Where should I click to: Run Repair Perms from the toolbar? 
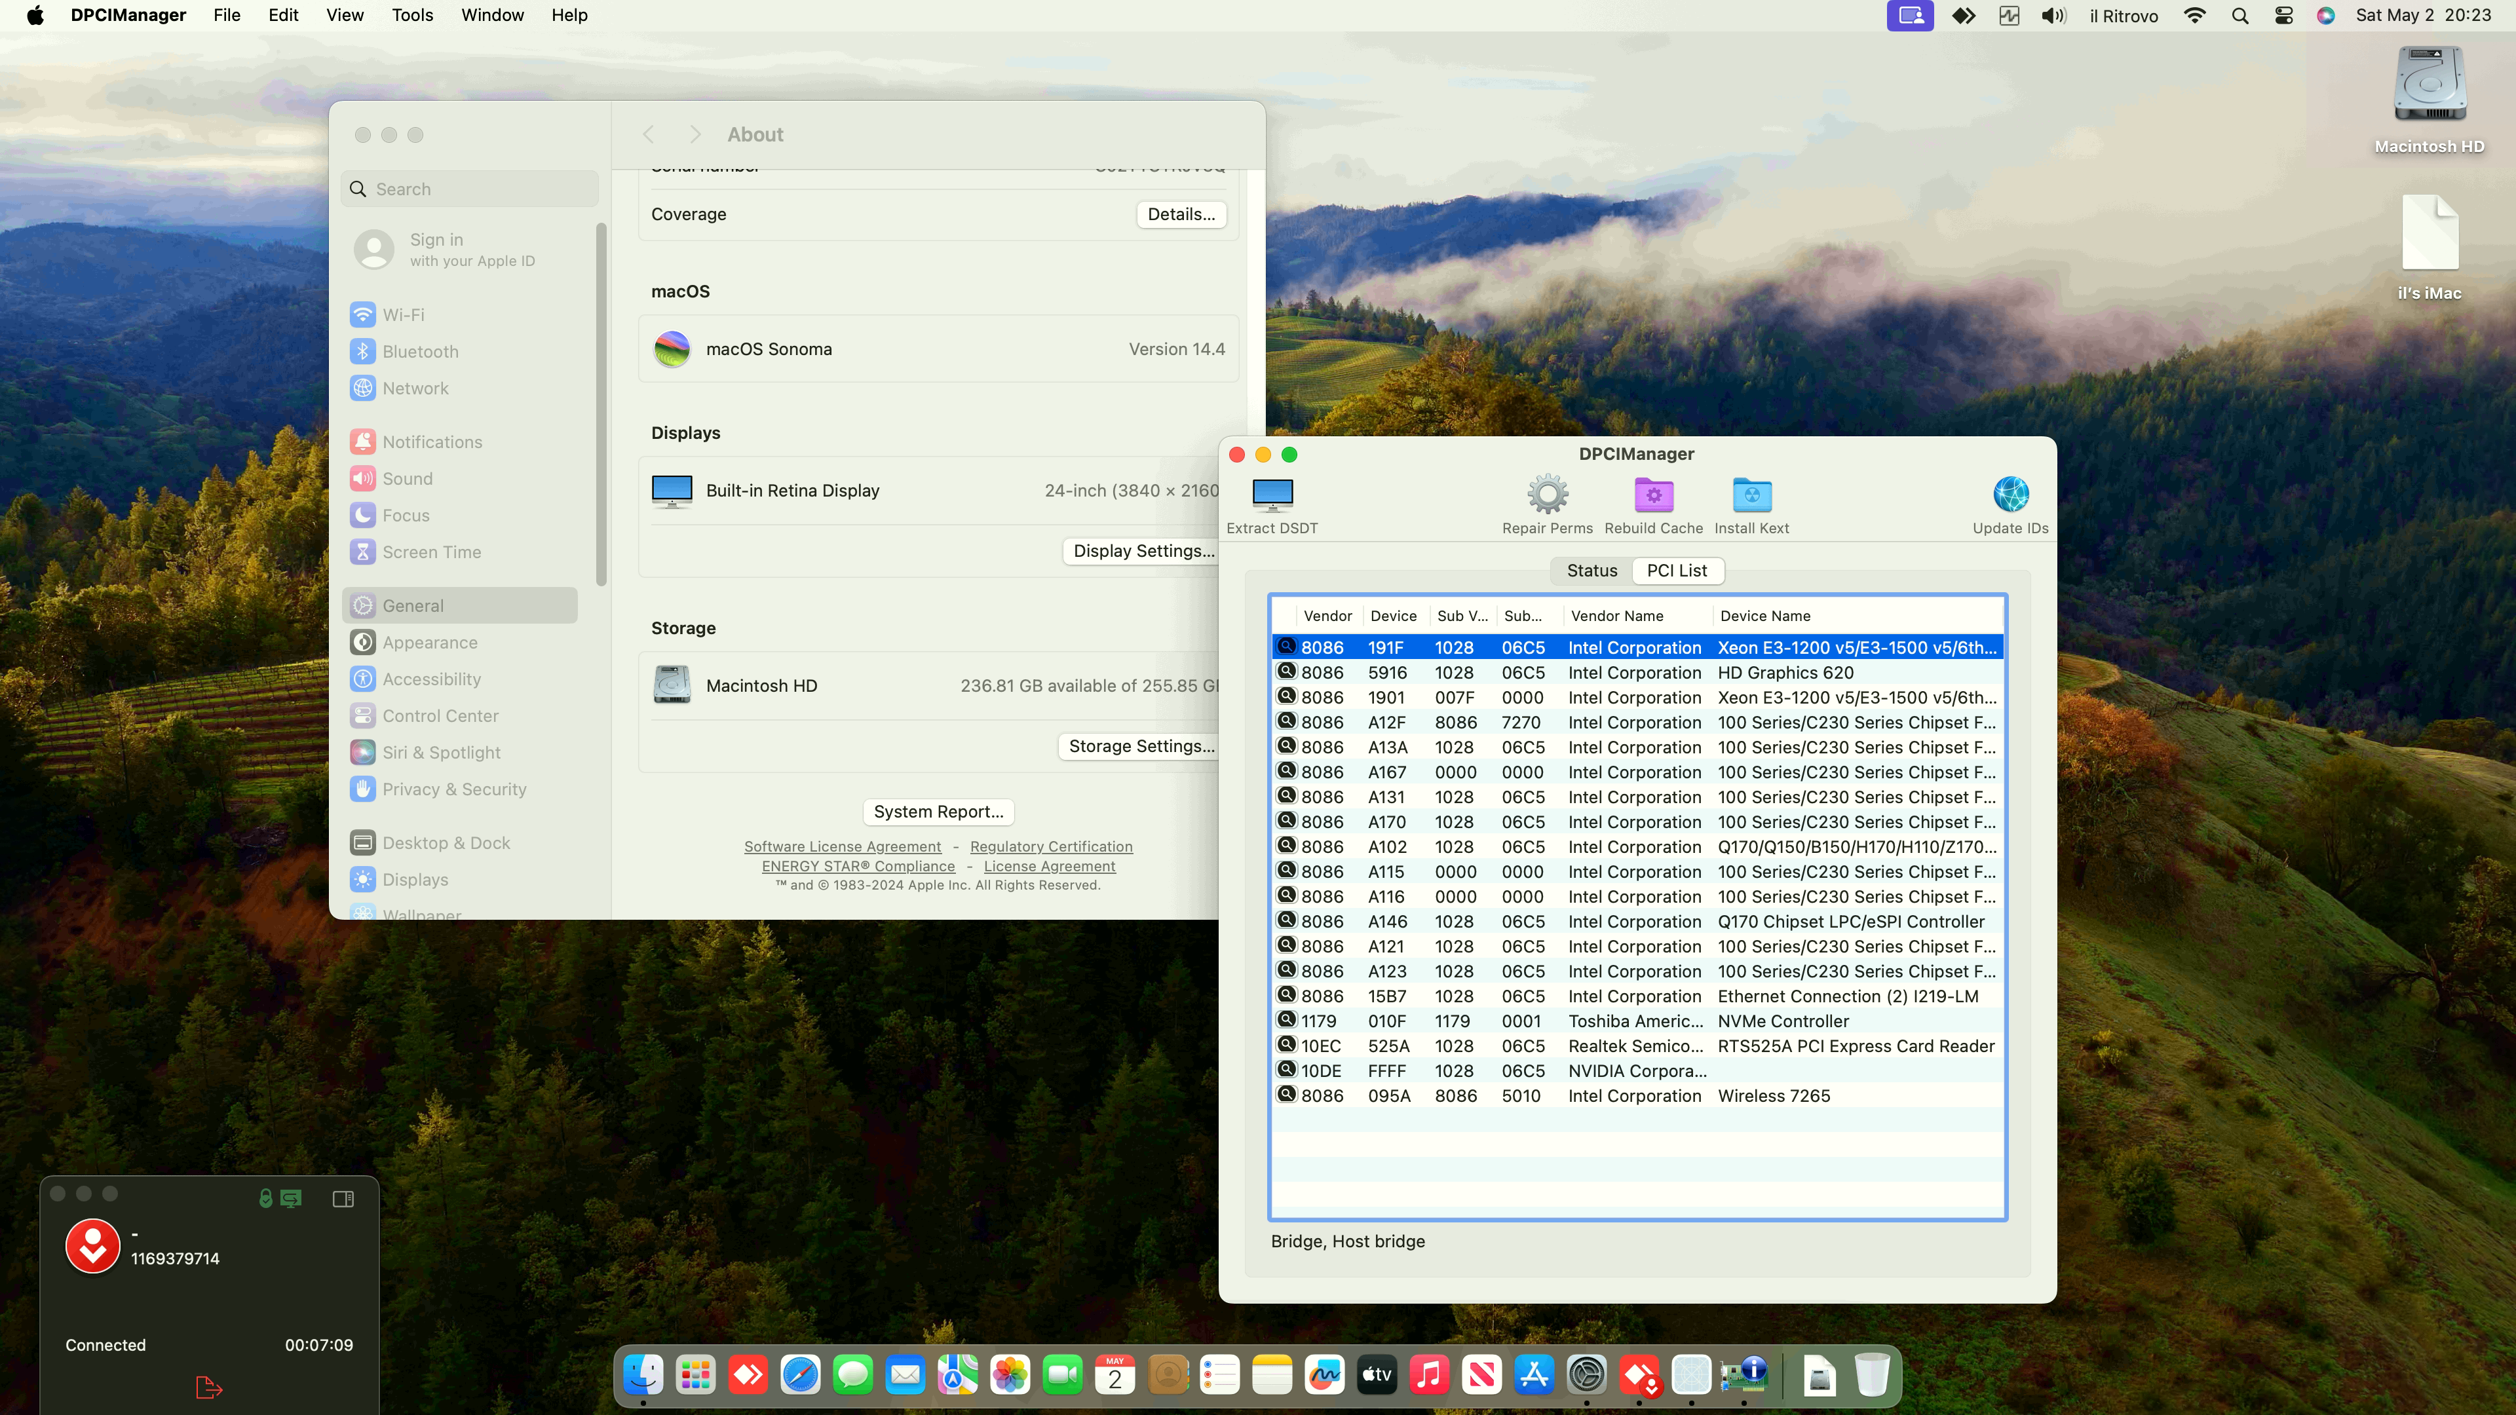tap(1547, 496)
